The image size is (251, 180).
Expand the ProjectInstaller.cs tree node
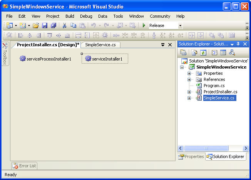(189, 92)
